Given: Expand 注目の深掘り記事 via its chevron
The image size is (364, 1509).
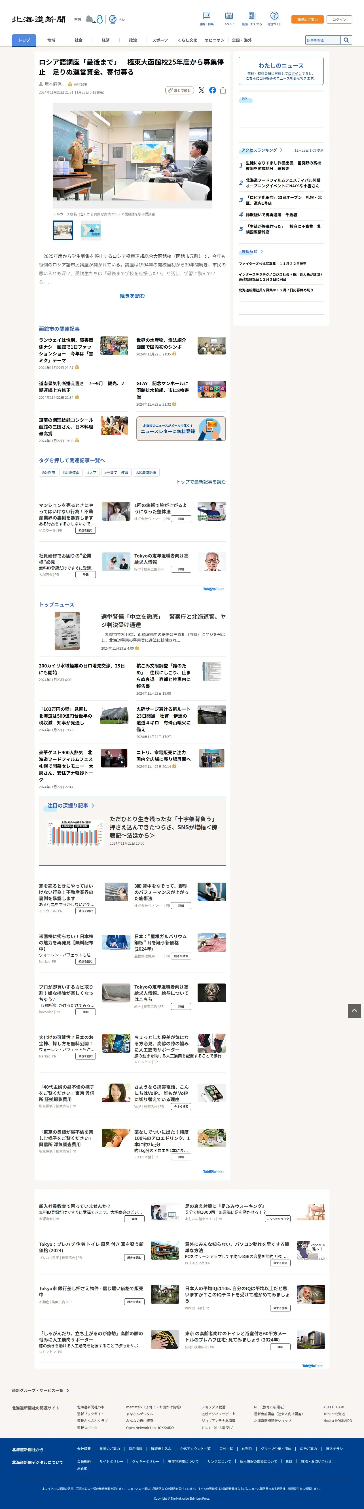Looking at the screenshot, I should [x=93, y=806].
